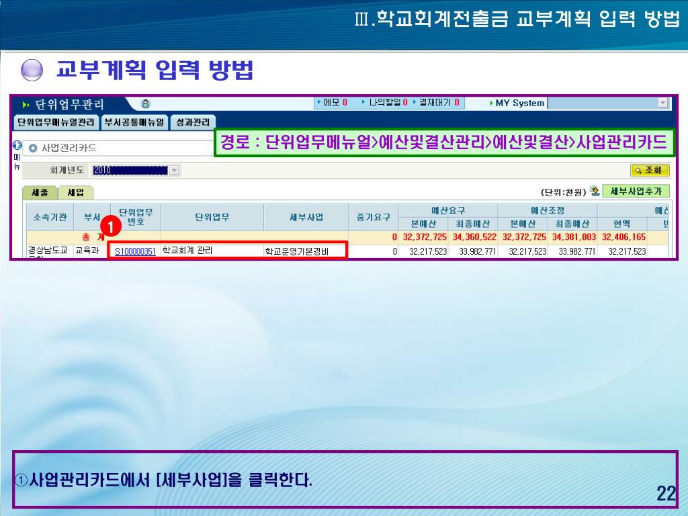Click the 사업관리카드 screen title

click(x=69, y=148)
